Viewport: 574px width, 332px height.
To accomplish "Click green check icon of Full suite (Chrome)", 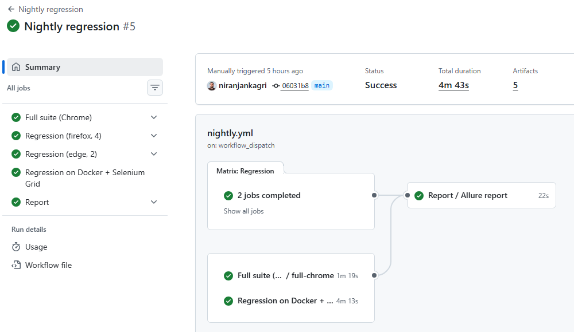I will coord(16,117).
